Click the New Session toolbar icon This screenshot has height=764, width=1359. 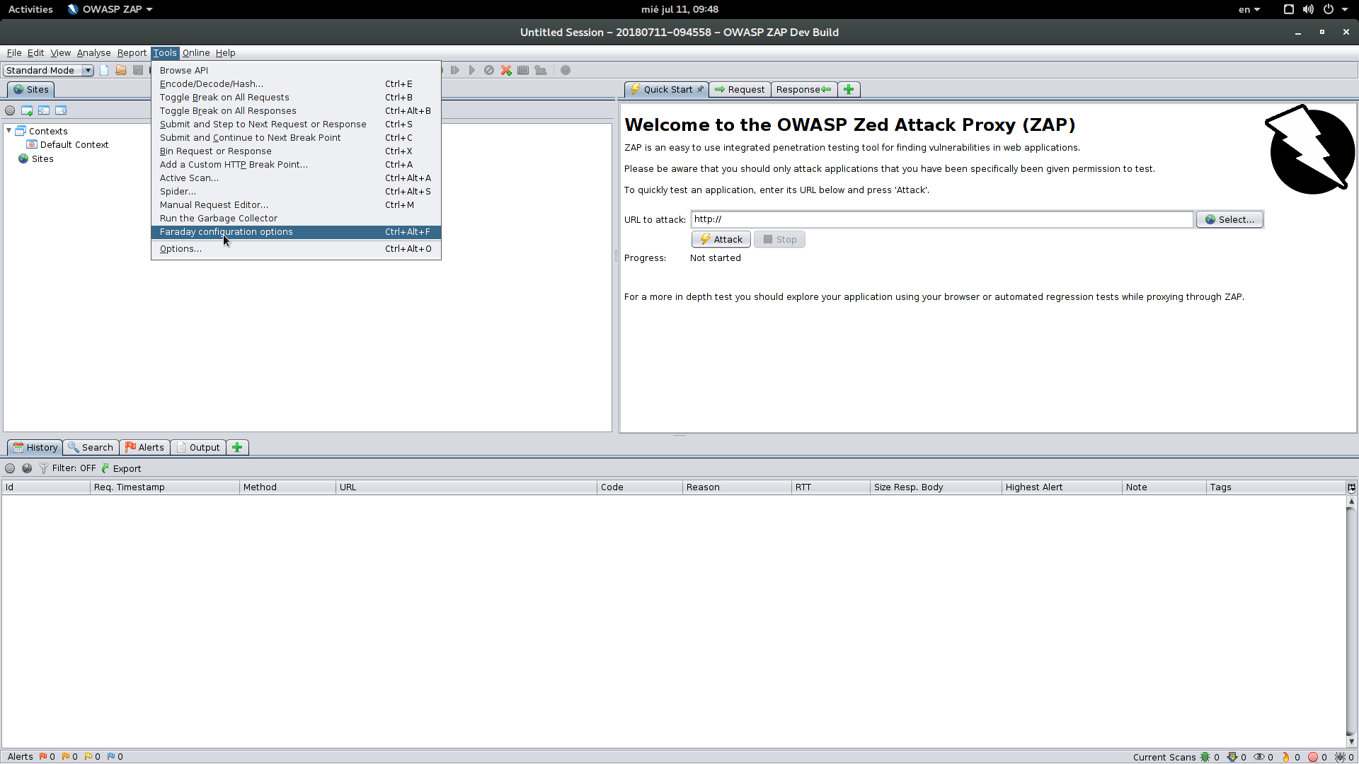pyautogui.click(x=104, y=70)
